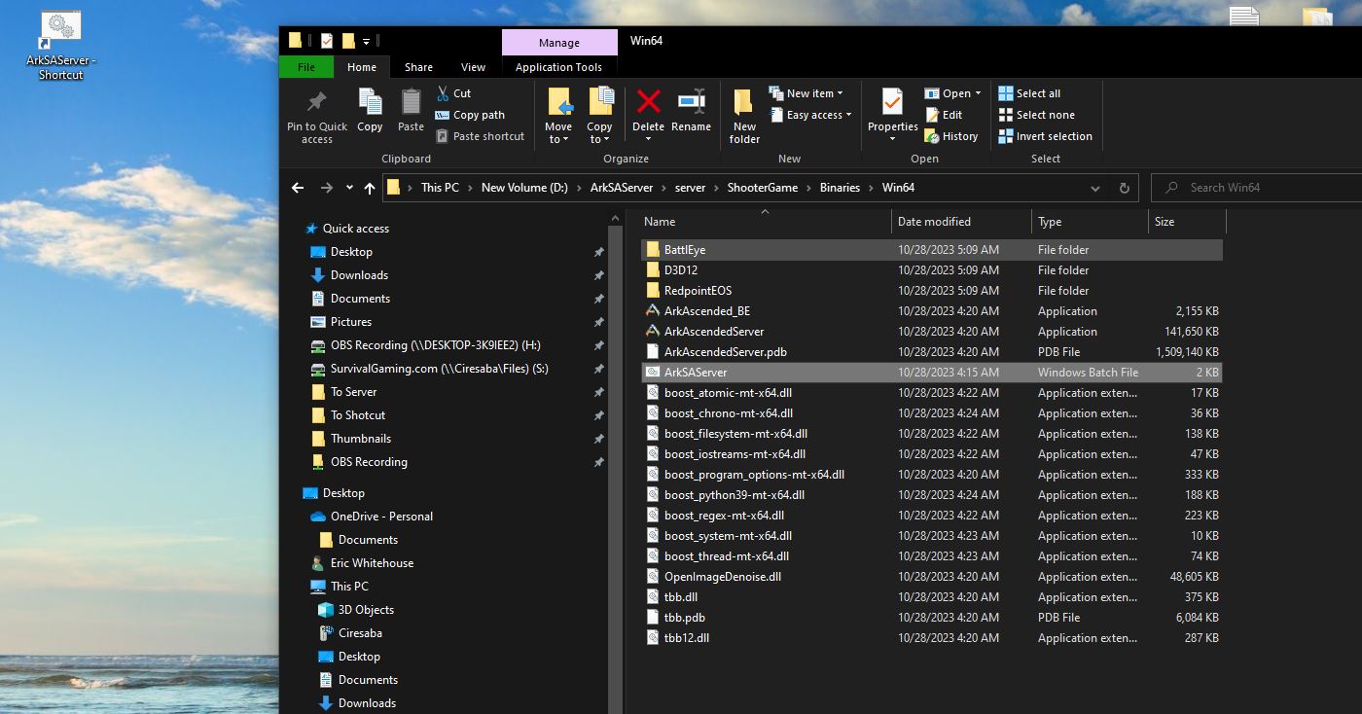Sort by the Name column header

[763, 222]
